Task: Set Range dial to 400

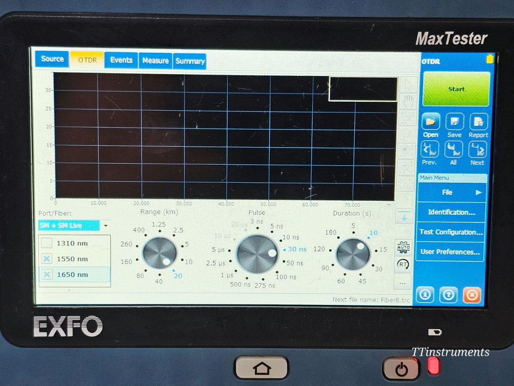Action: click(139, 230)
